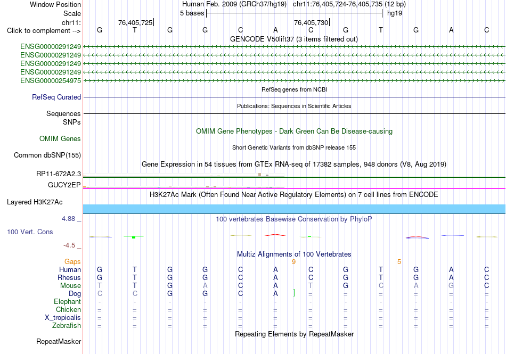Click the green bracket in the Dog row

(x=294, y=293)
